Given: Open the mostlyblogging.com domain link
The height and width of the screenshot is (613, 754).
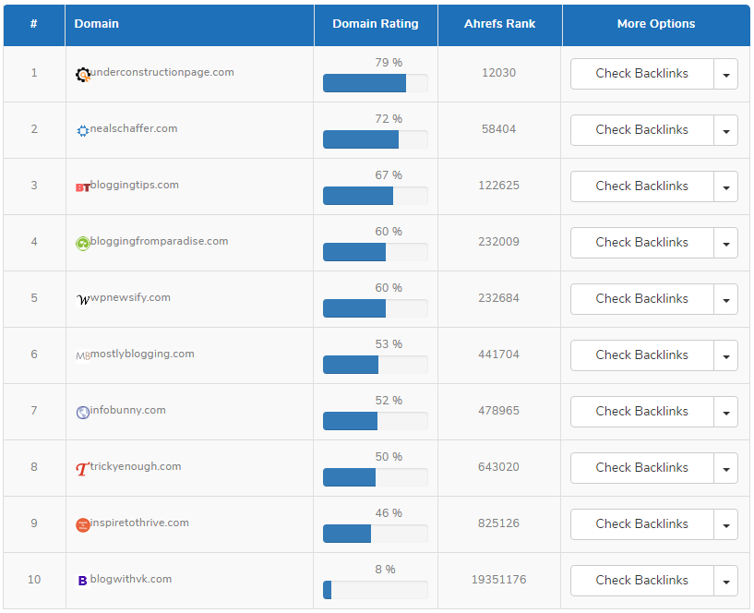Looking at the screenshot, I should [142, 354].
